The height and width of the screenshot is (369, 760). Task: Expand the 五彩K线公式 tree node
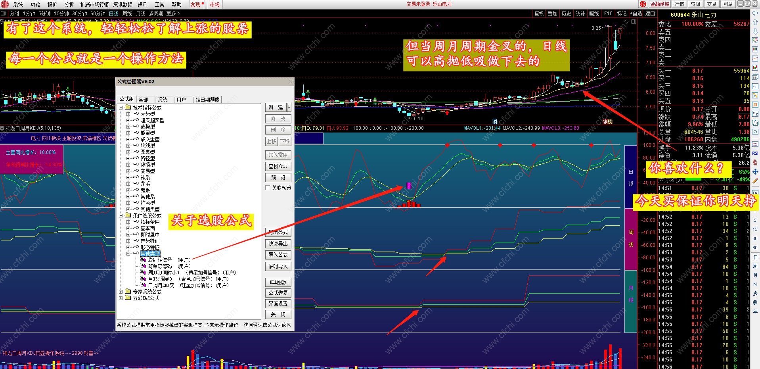(x=121, y=298)
